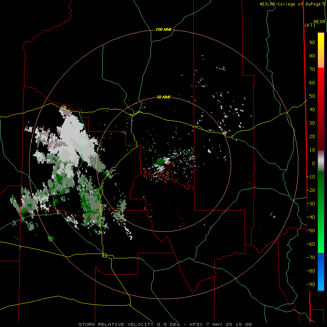Click the "100 NMI" range ring label
Image resolution: width=327 pixels, height=327 pixels.
coord(163,30)
